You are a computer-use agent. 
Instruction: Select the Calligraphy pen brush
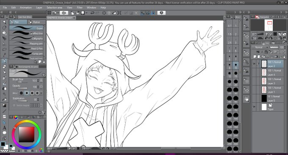pos(26,38)
